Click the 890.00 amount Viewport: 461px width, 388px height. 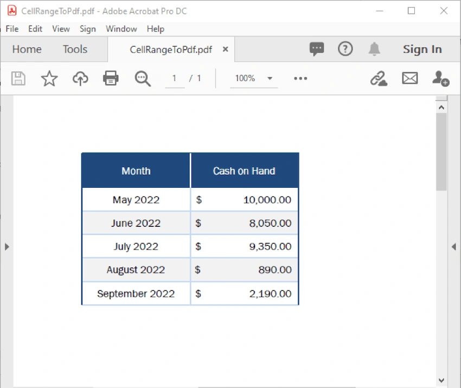(275, 270)
